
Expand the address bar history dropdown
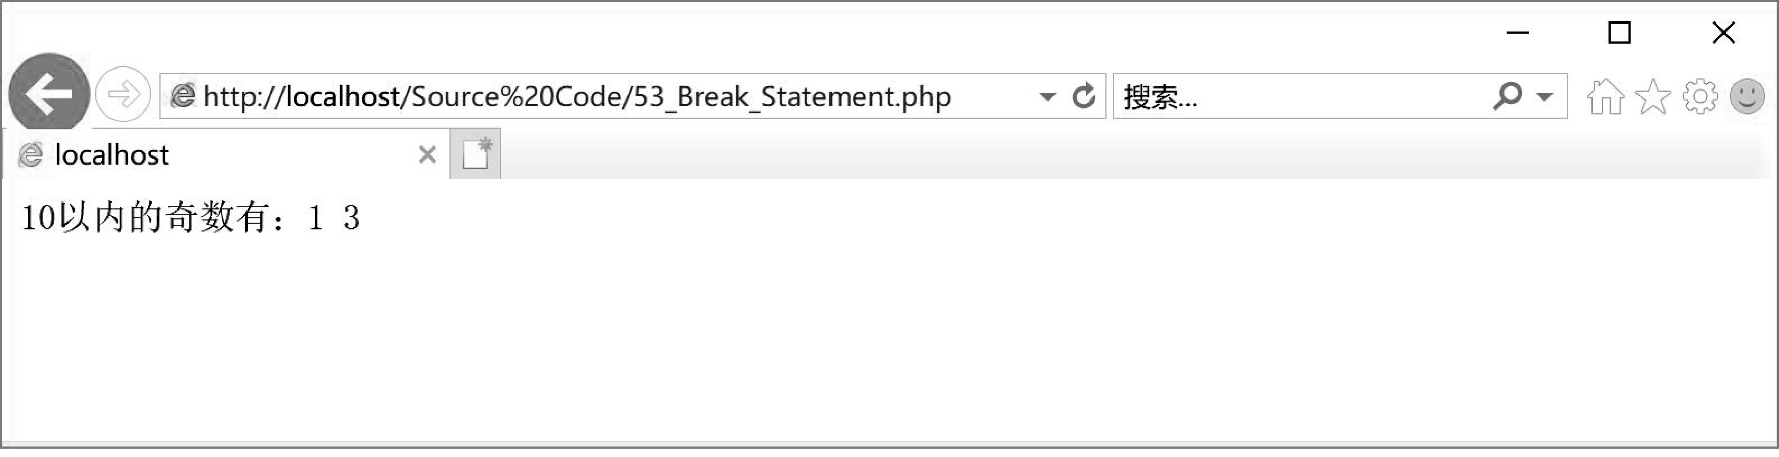point(1048,97)
